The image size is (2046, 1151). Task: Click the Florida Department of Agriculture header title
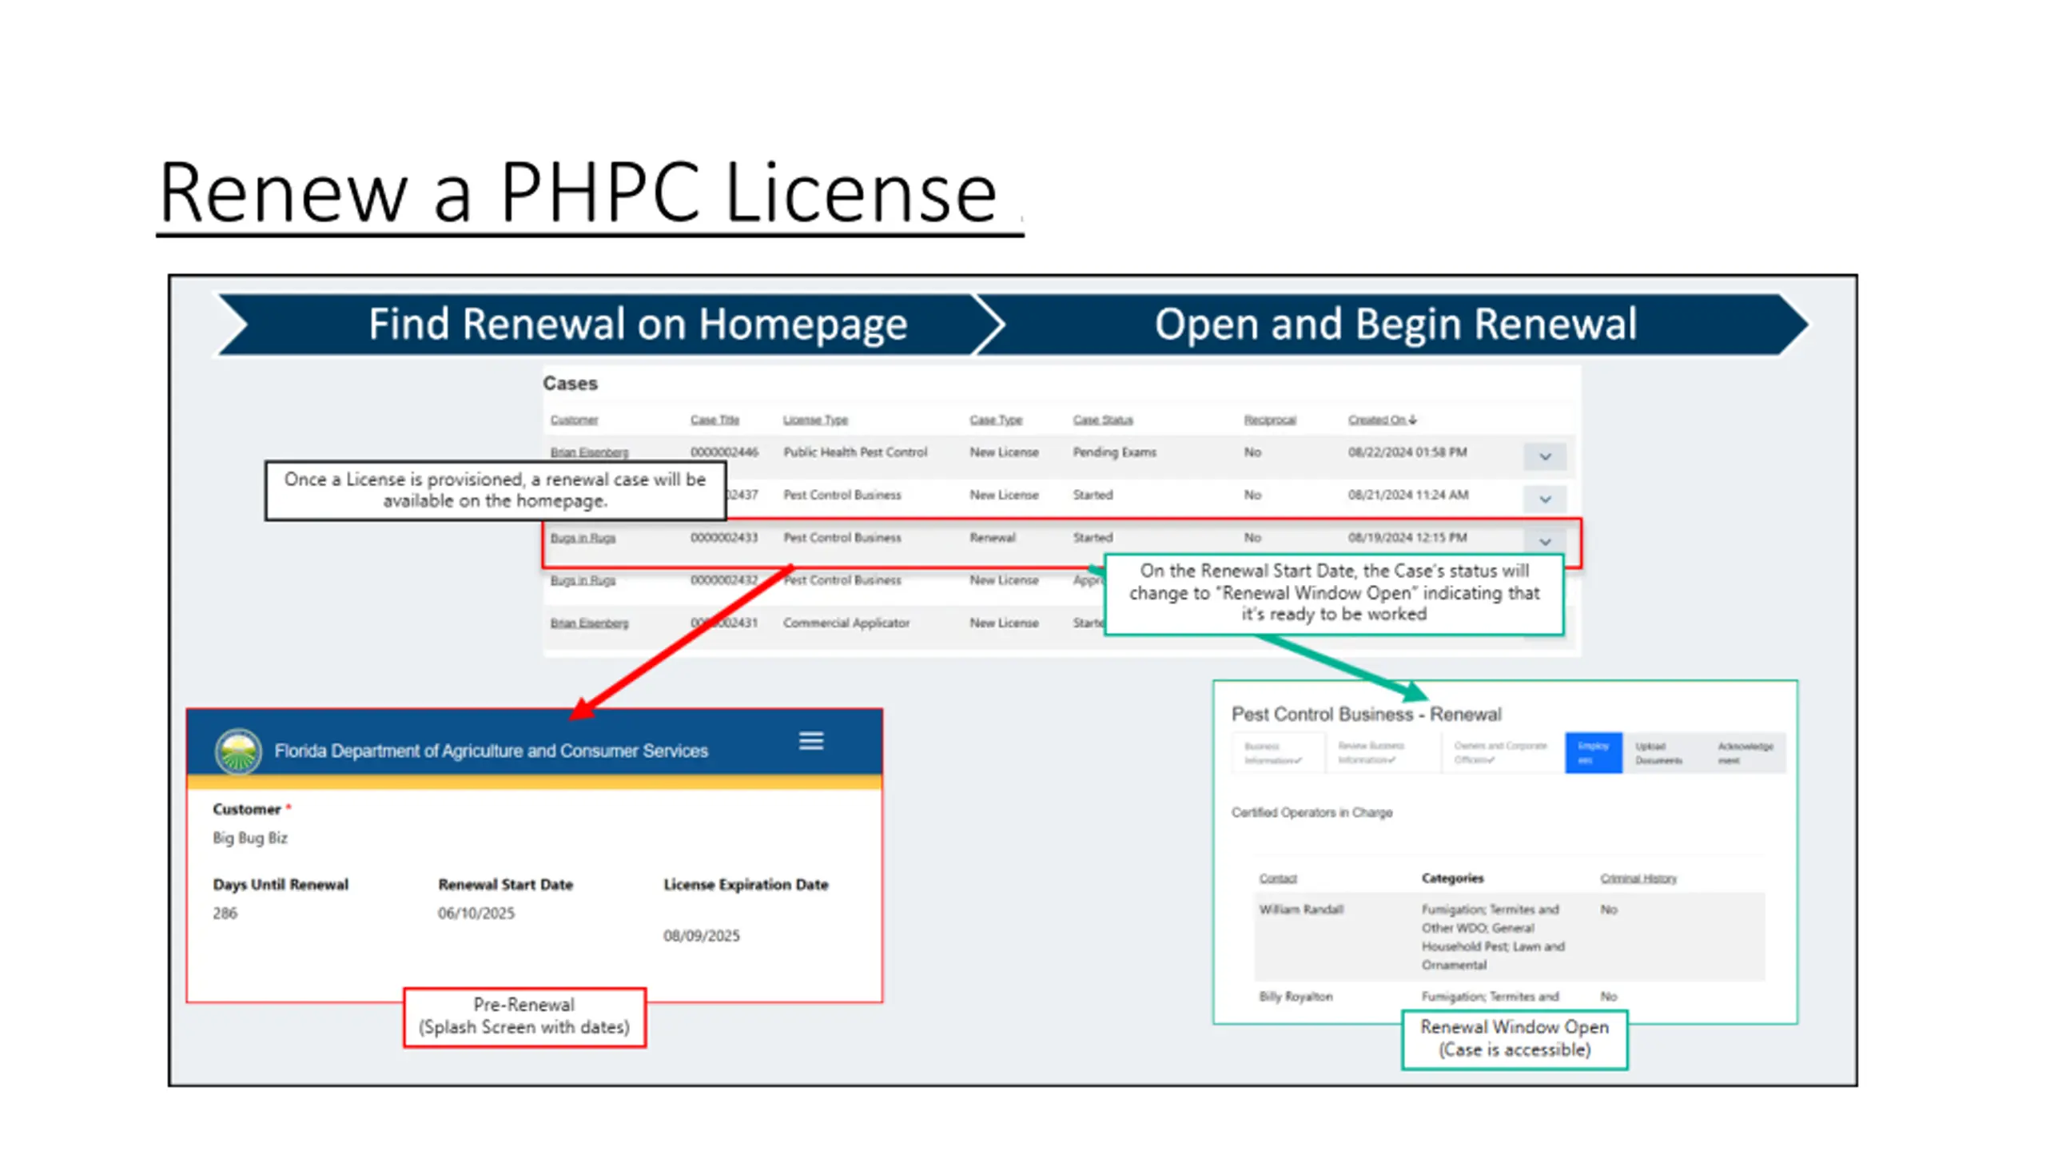[491, 751]
